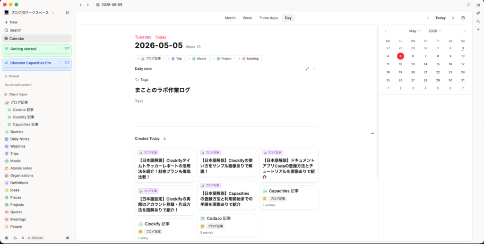
Task: Switch to Three days view
Action: point(268,18)
